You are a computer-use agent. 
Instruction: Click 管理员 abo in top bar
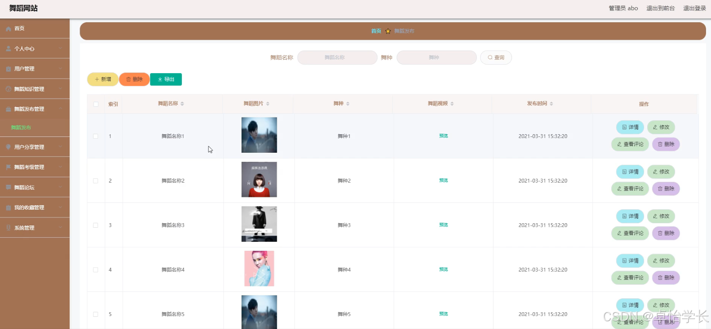click(623, 8)
